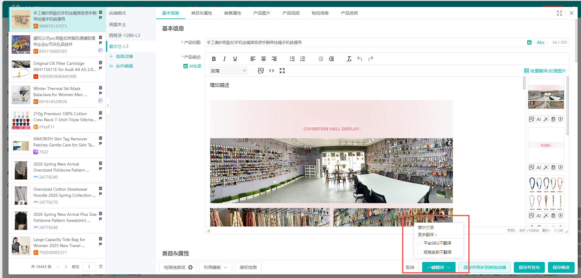
Task: Insert a numbered list
Action: [x=302, y=59]
